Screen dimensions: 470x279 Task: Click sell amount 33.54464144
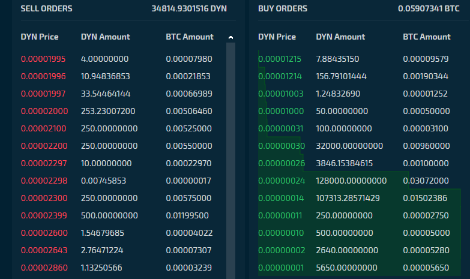[106, 94]
